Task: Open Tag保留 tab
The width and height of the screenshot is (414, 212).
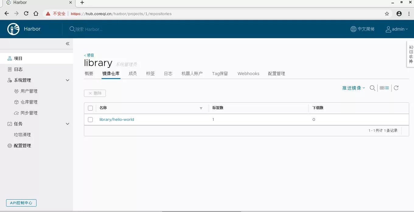Action: coord(220,74)
